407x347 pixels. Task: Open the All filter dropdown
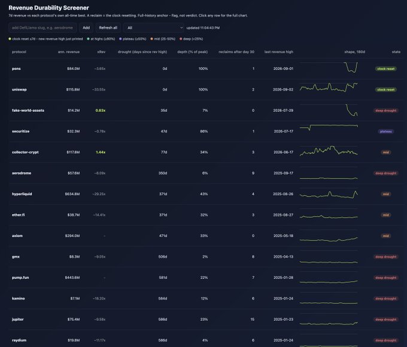click(154, 28)
